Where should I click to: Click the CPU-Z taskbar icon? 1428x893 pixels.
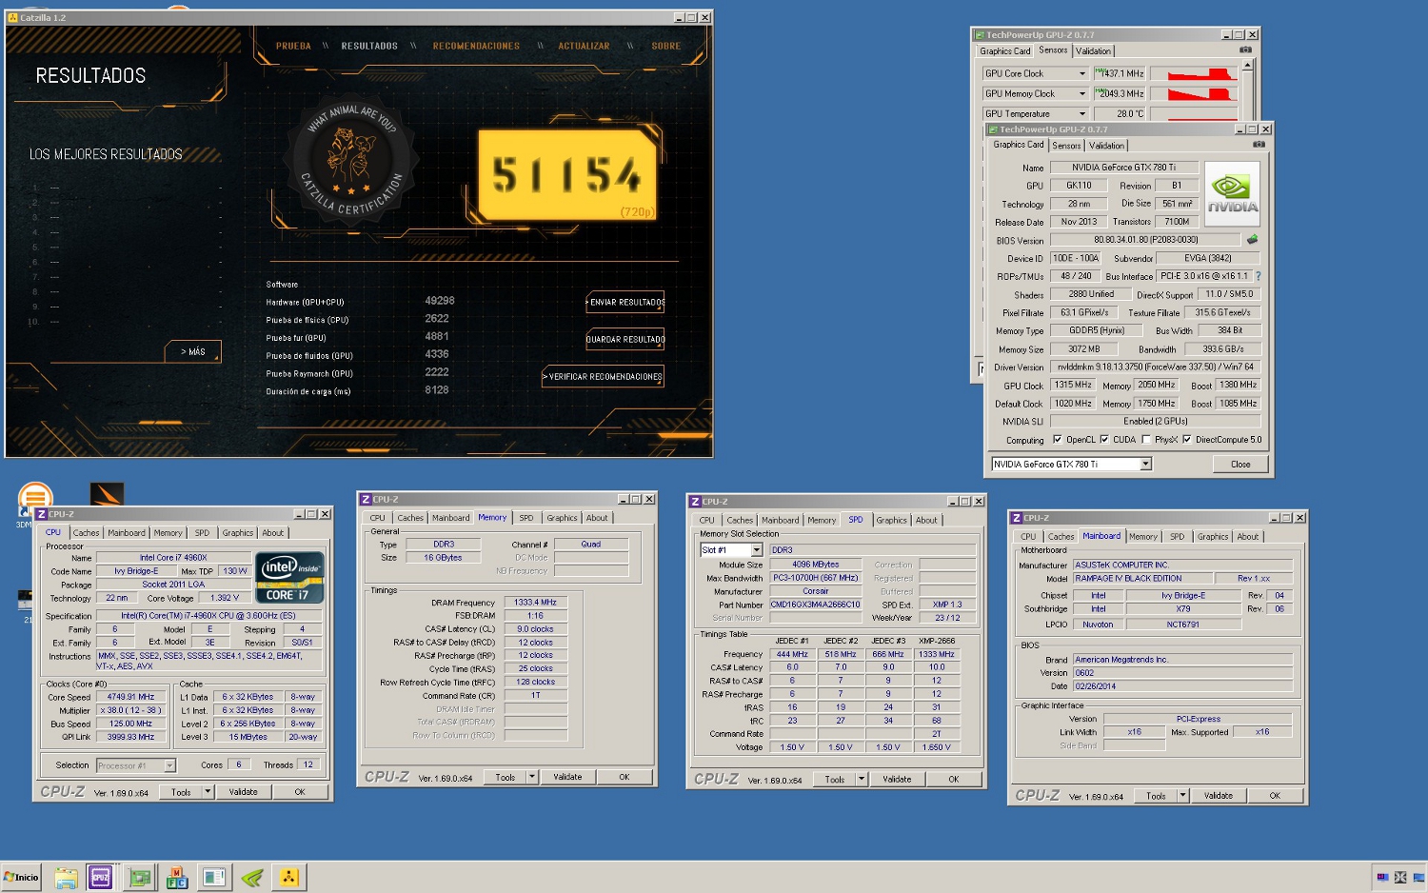(x=101, y=877)
